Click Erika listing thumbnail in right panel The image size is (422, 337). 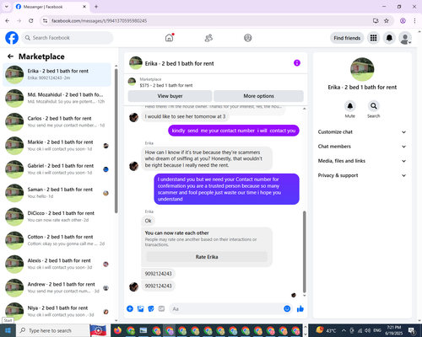[362, 69]
